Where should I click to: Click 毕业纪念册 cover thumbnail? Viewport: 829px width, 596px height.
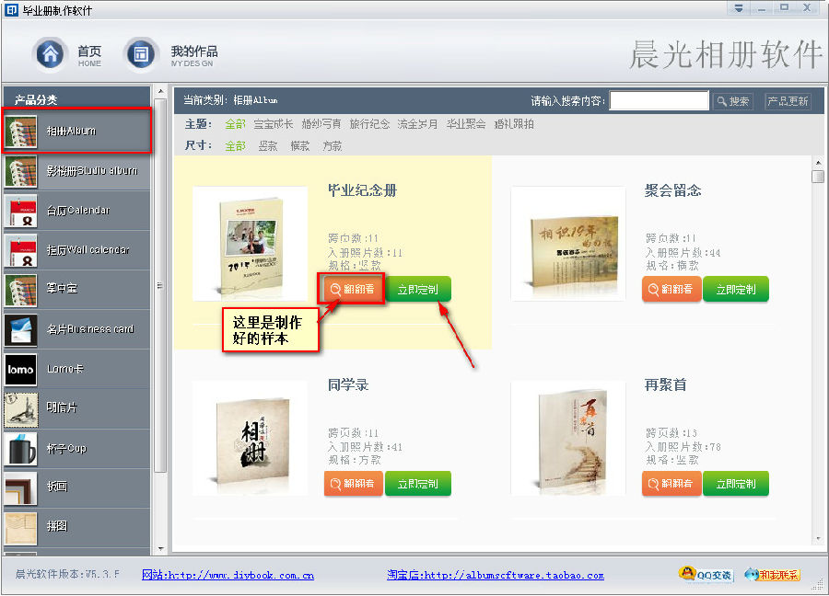(250, 244)
